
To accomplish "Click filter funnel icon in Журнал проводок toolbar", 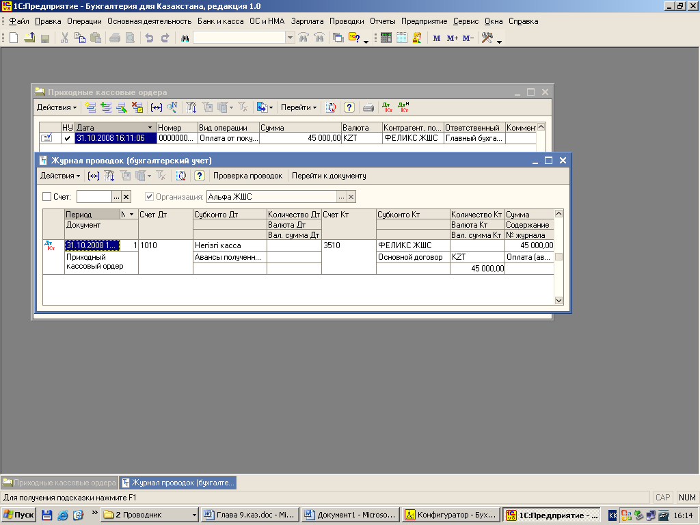I will coord(109,176).
